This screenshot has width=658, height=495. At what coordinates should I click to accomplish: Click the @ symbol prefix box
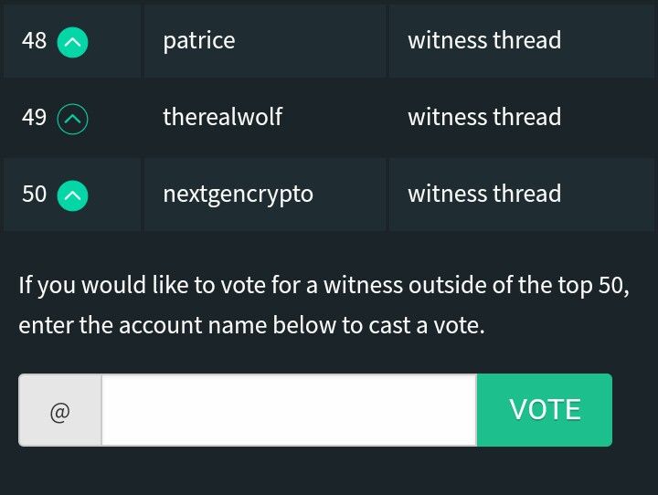[x=60, y=411]
